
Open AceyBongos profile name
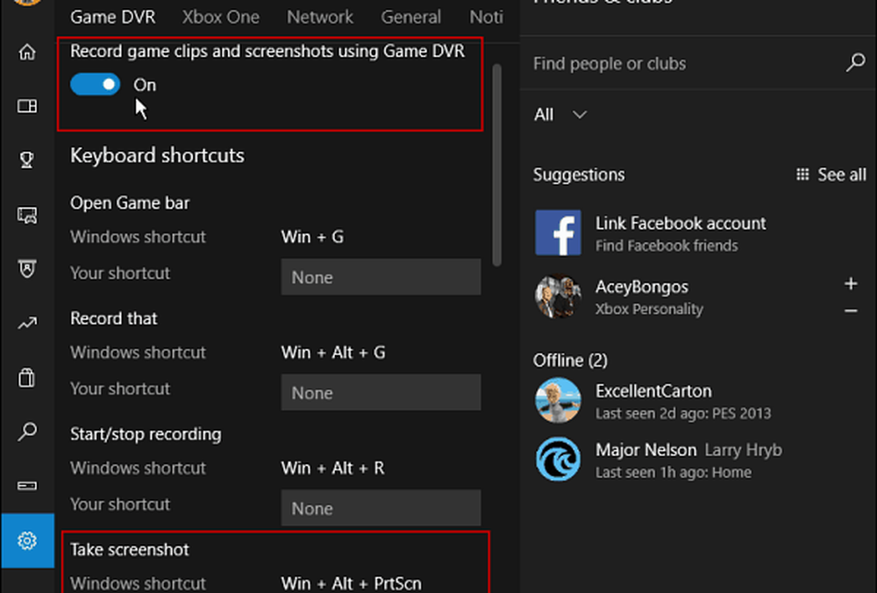tap(642, 287)
